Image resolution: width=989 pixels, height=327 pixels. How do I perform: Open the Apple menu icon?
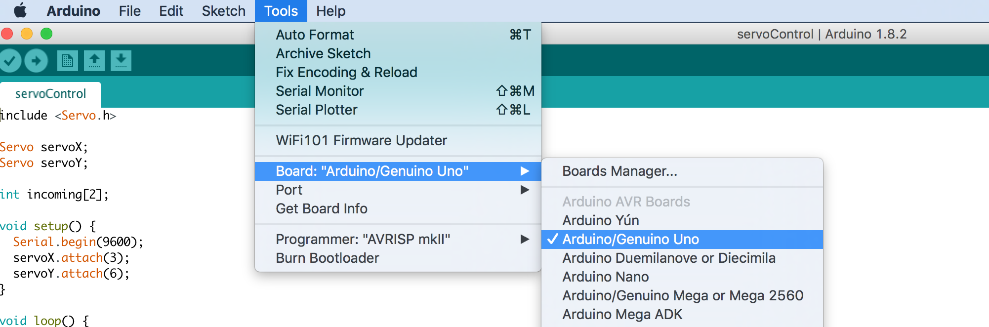point(20,10)
